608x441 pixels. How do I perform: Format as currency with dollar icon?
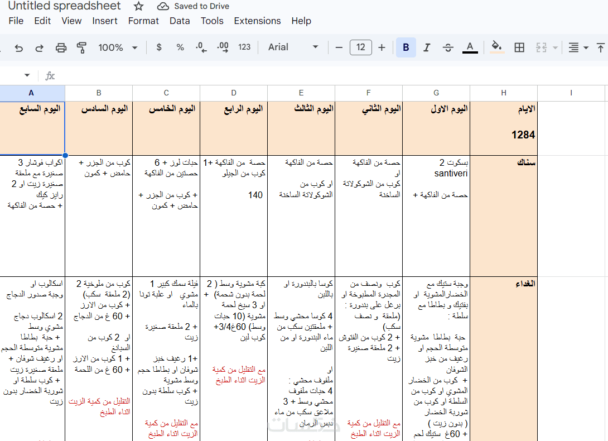pyautogui.click(x=159, y=47)
